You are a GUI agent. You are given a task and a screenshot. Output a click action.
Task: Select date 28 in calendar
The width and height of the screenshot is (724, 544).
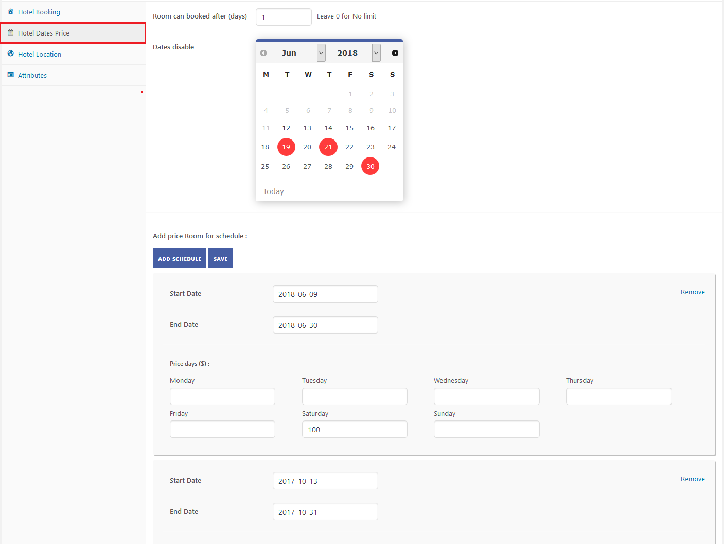coord(328,167)
